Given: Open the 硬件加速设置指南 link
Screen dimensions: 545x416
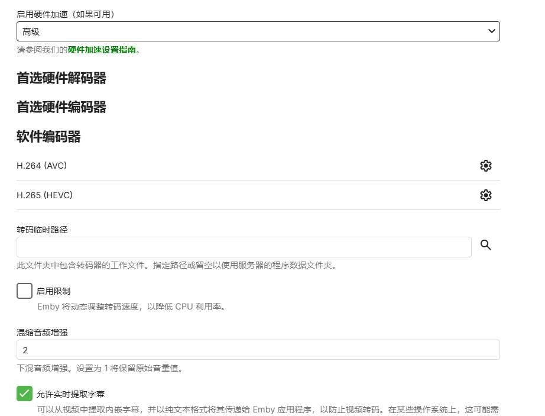Looking at the screenshot, I should [x=102, y=50].
